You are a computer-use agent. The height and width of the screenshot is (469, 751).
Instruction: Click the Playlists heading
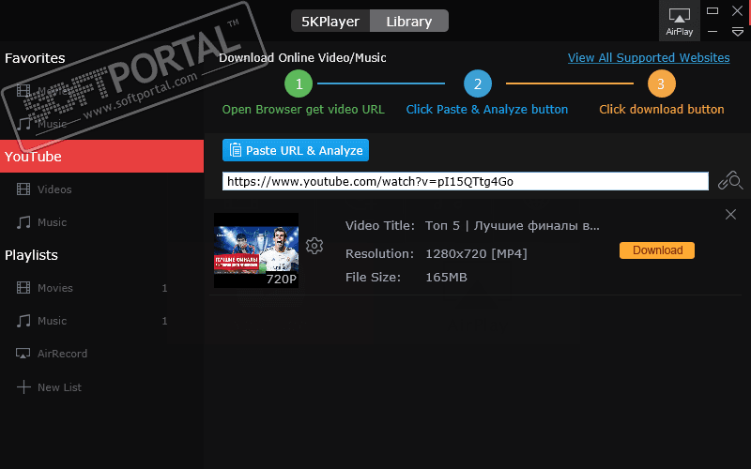(31, 255)
